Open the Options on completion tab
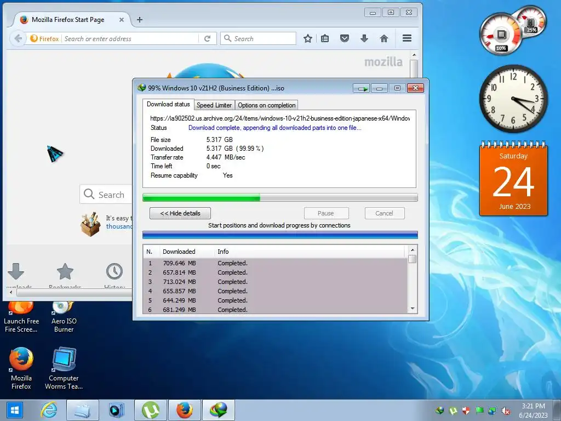561x421 pixels. 267,105
